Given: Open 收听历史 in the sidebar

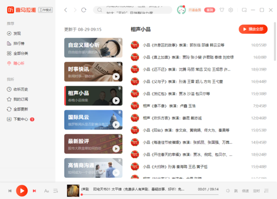Looking at the screenshot, I should pos(18,89).
